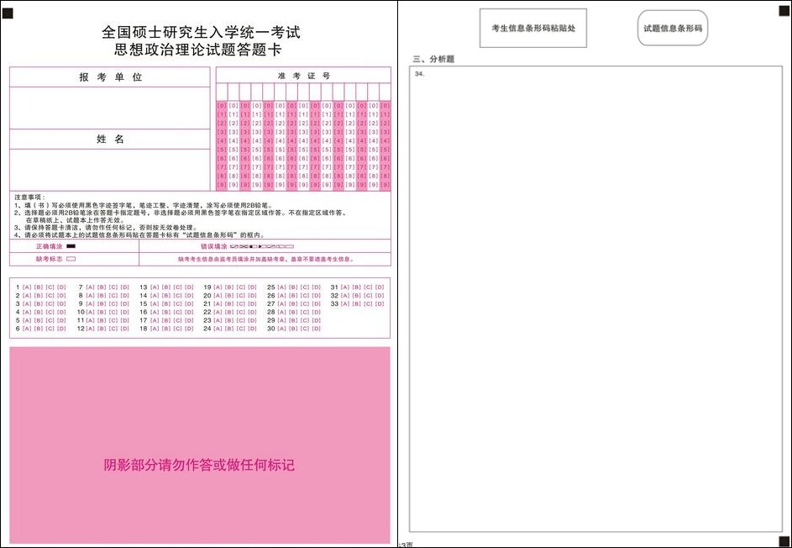Mark option [D] for question 33

coord(380,303)
